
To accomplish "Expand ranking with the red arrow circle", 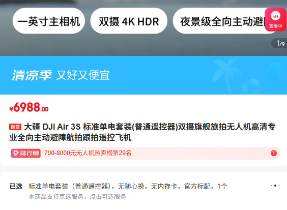I will (274, 153).
